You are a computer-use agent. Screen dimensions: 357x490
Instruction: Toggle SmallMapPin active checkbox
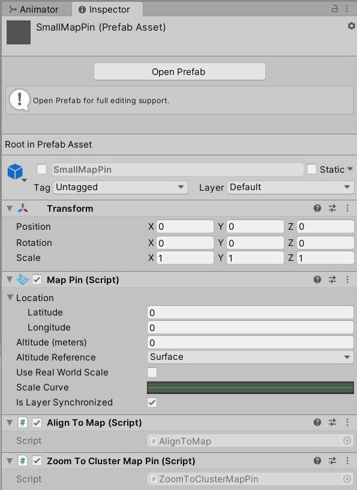(41, 169)
